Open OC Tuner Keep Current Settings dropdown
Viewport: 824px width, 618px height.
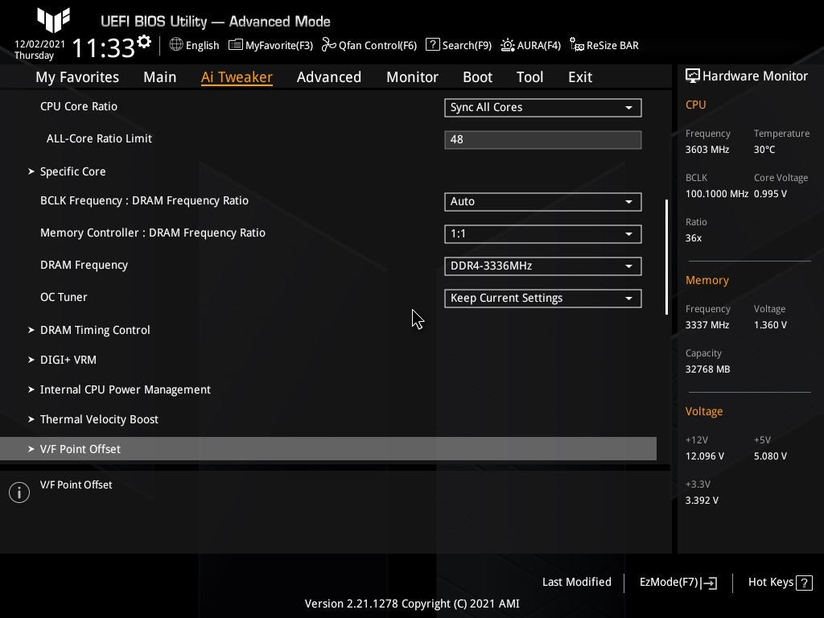(543, 299)
